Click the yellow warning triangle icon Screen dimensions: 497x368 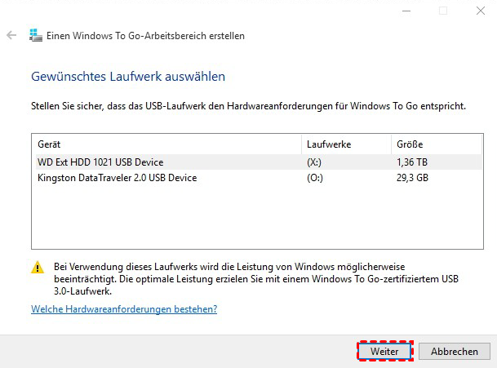tap(38, 267)
